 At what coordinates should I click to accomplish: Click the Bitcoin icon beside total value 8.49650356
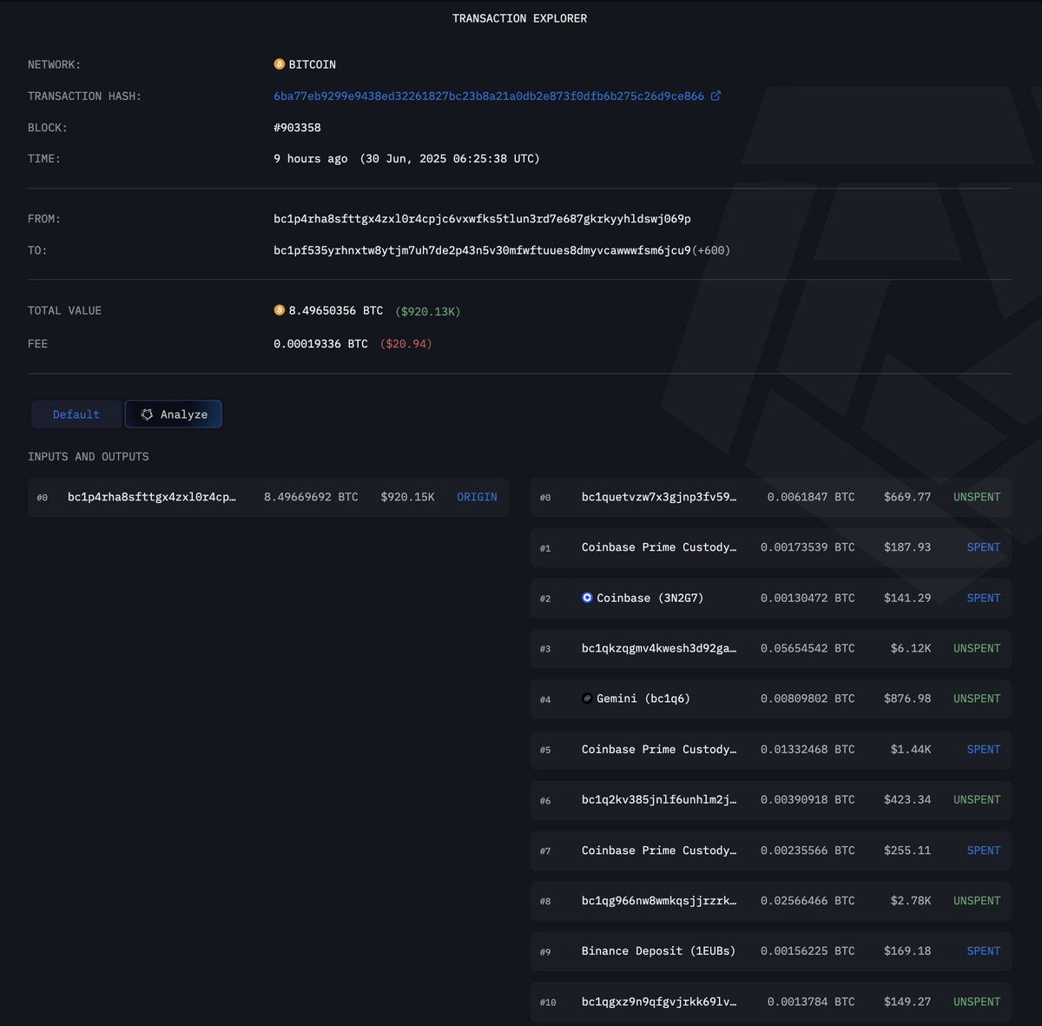280,310
